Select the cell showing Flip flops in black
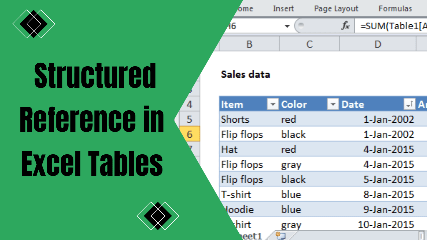The height and width of the screenshot is (240, 427). point(242,134)
